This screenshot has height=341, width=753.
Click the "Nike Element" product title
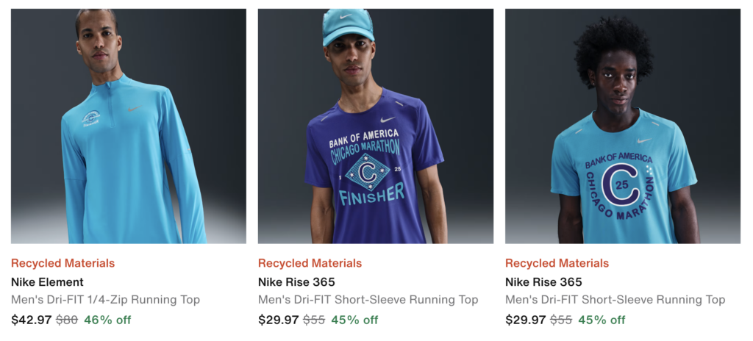pos(47,282)
